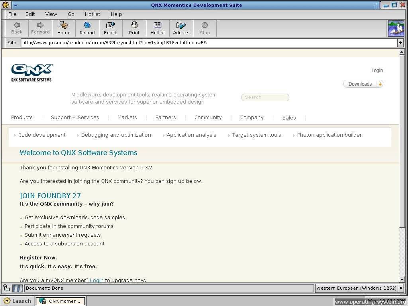Add current page with Add Url
Viewport: 408px width, 306px height.
181,28
